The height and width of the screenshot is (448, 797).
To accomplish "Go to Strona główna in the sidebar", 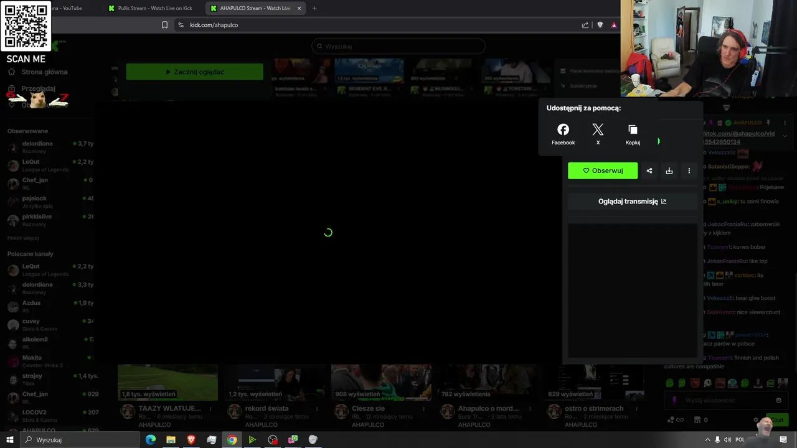I will point(37,72).
